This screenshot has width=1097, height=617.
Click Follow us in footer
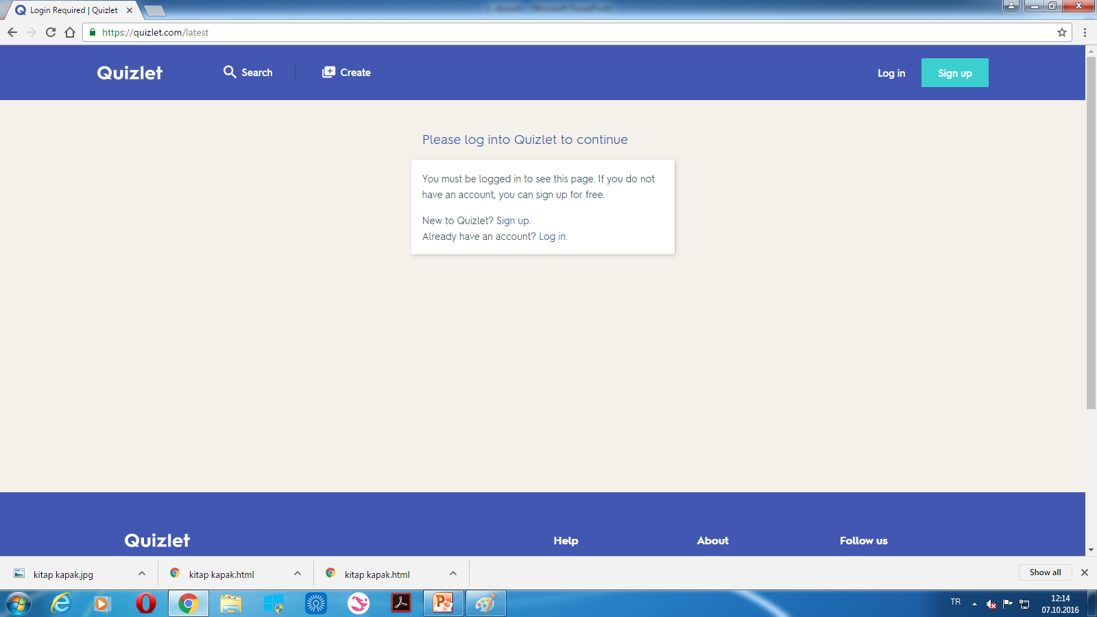(x=863, y=540)
